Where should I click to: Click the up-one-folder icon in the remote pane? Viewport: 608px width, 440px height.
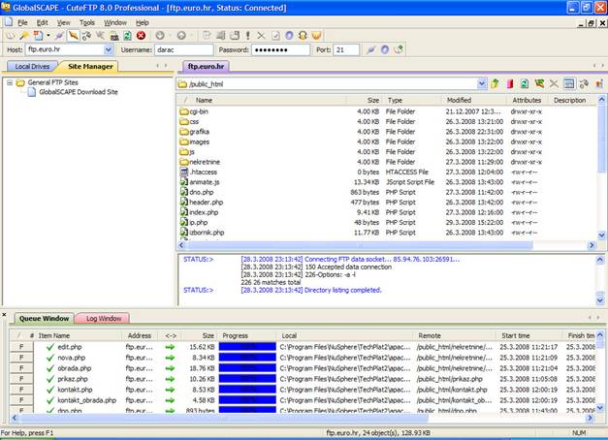pos(495,84)
